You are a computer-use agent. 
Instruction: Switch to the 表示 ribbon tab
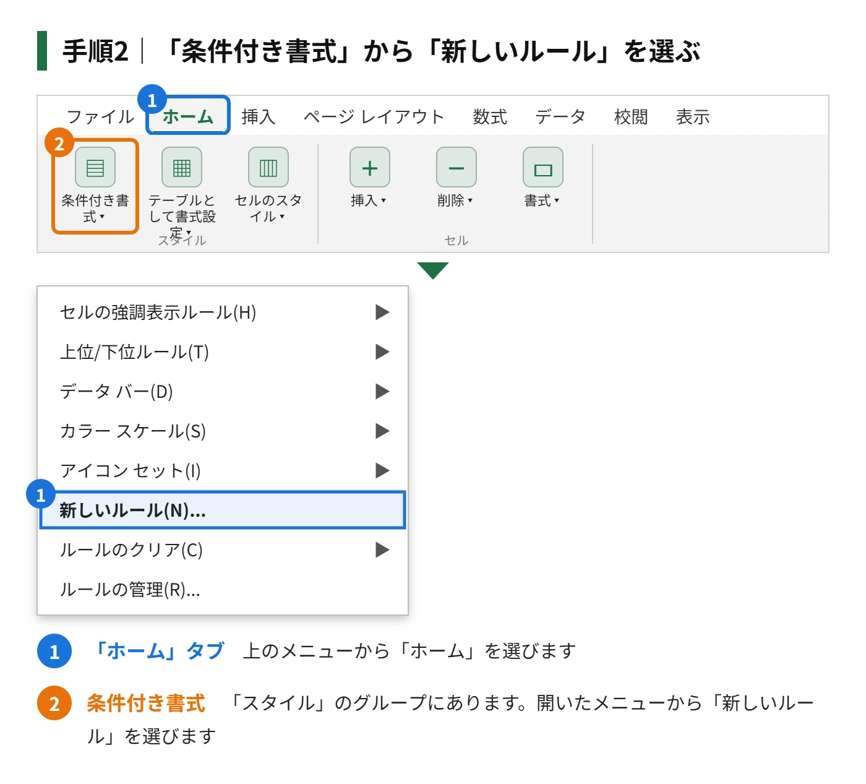pyautogui.click(x=693, y=116)
